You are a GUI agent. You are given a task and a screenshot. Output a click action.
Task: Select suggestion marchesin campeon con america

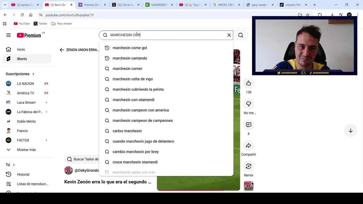[166, 110]
